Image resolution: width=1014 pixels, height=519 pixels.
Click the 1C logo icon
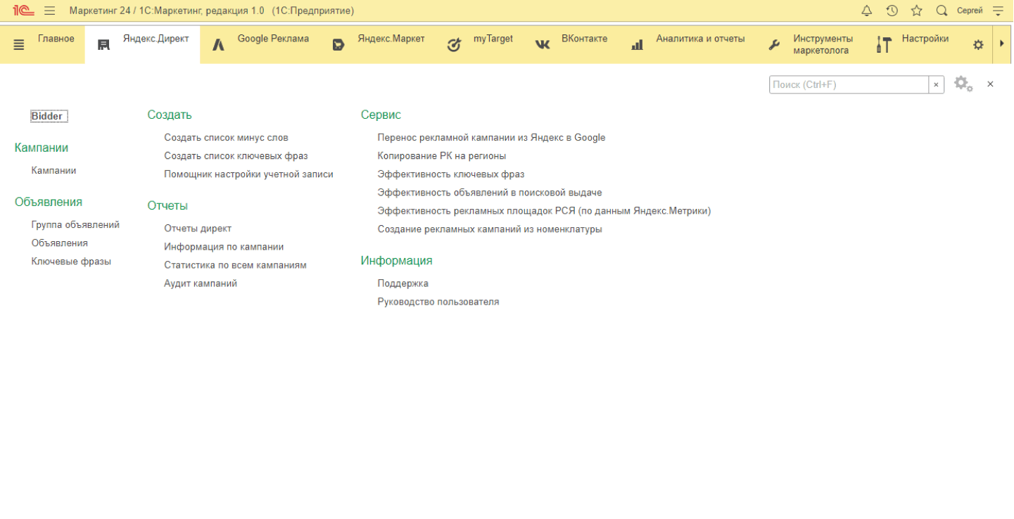[23, 11]
